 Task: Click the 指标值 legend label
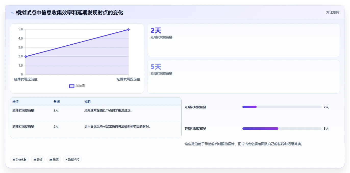point(80,86)
